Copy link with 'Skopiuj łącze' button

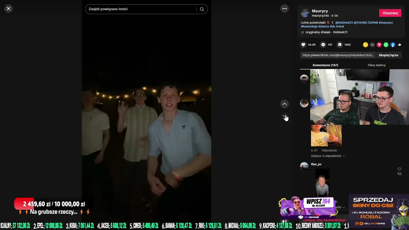coord(388,55)
